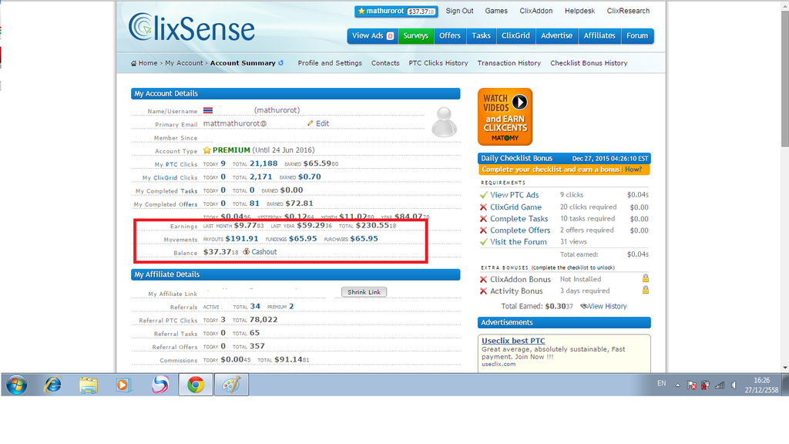Click the premium star icon by Account Type
789x444 pixels.
pyautogui.click(x=206, y=150)
